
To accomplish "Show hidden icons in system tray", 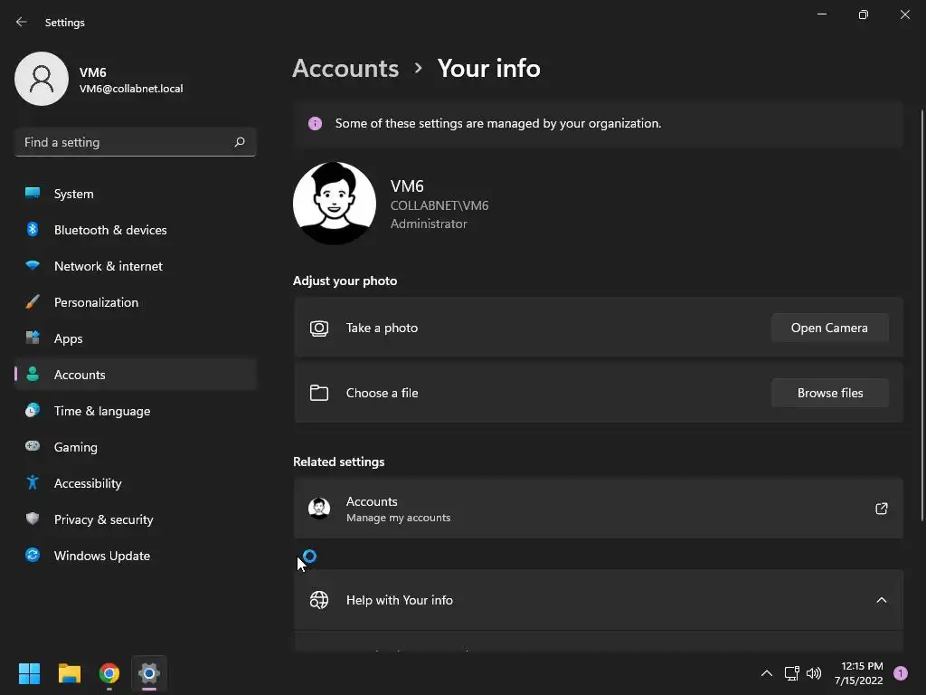I will 766,673.
